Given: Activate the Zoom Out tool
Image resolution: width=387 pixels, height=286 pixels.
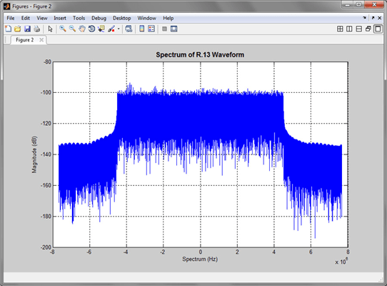Looking at the screenshot, I should (x=72, y=29).
